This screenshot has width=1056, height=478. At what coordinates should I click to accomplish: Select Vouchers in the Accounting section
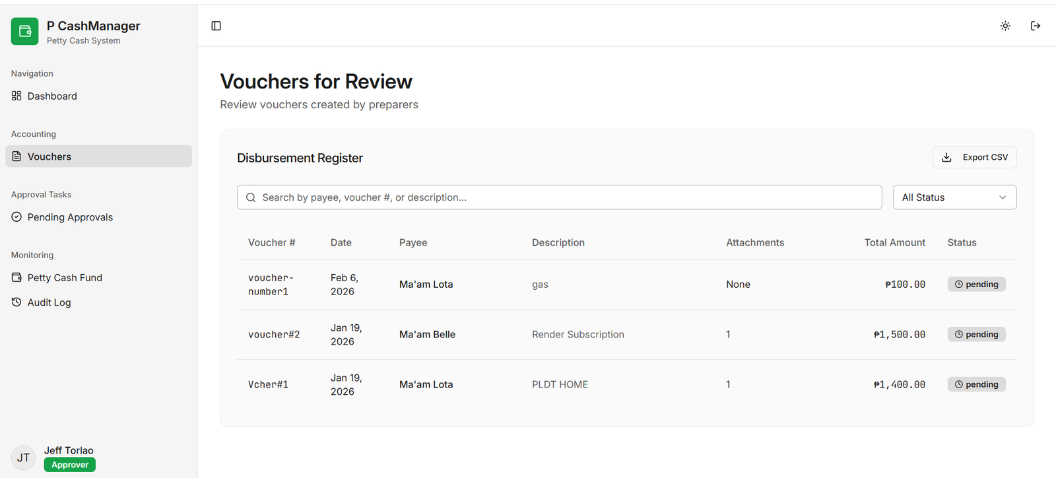coord(49,156)
